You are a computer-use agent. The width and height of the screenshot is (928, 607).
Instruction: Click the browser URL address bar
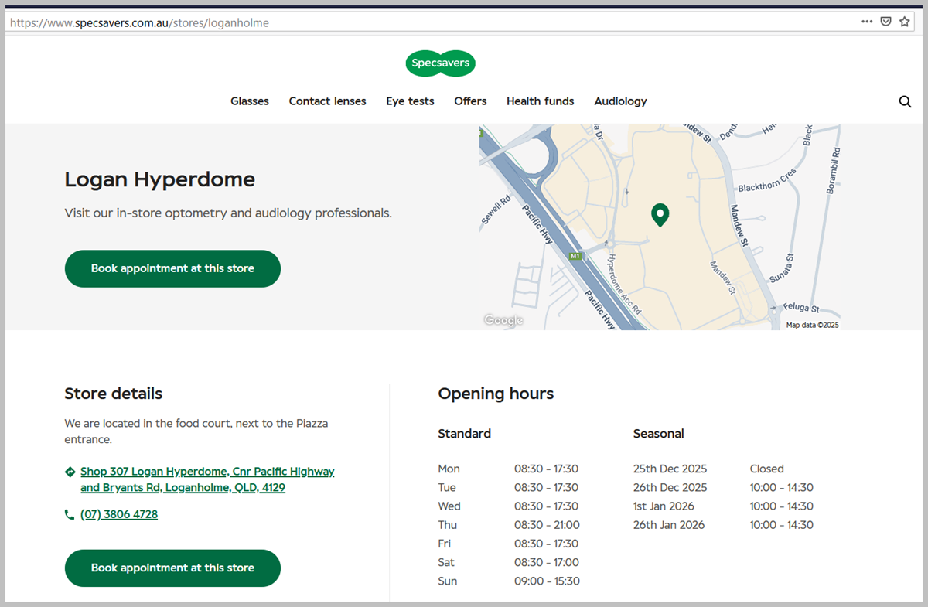coord(433,22)
